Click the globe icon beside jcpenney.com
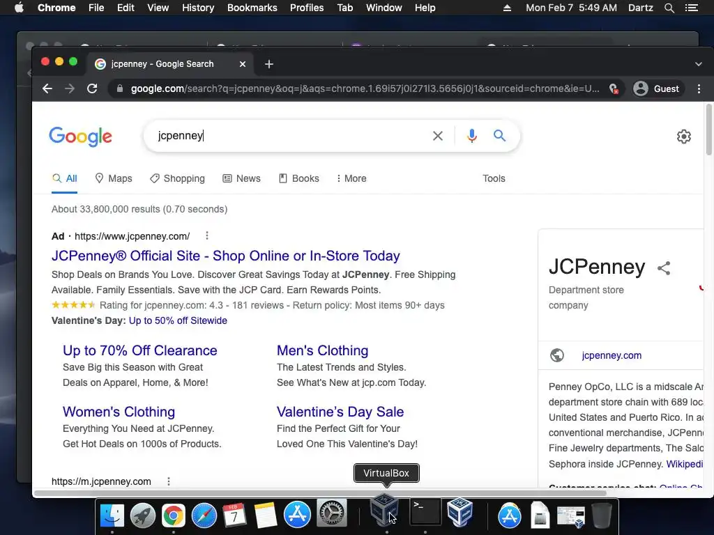714x535 pixels. tap(557, 355)
